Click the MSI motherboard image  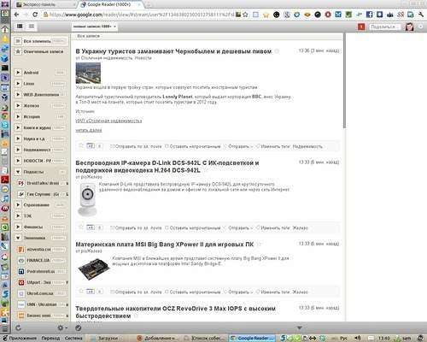[x=94, y=269]
